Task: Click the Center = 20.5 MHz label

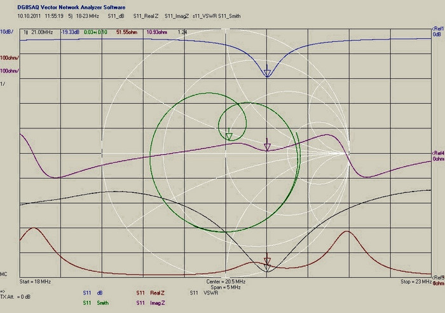Action: tap(226, 281)
